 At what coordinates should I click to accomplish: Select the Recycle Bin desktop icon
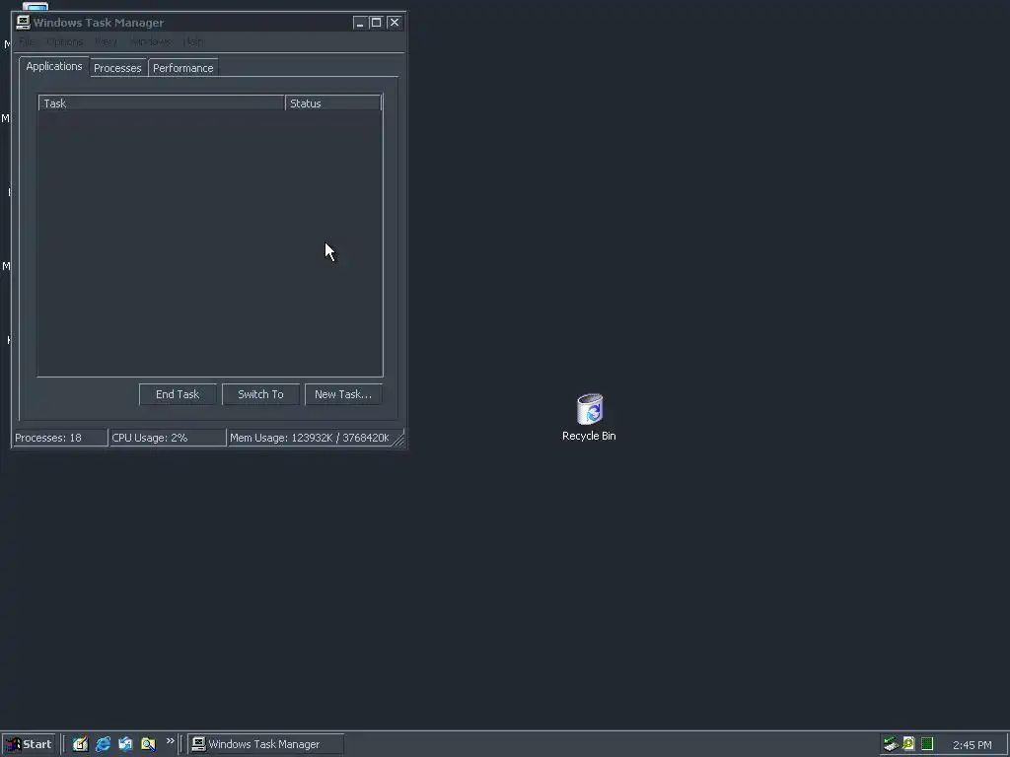(590, 418)
